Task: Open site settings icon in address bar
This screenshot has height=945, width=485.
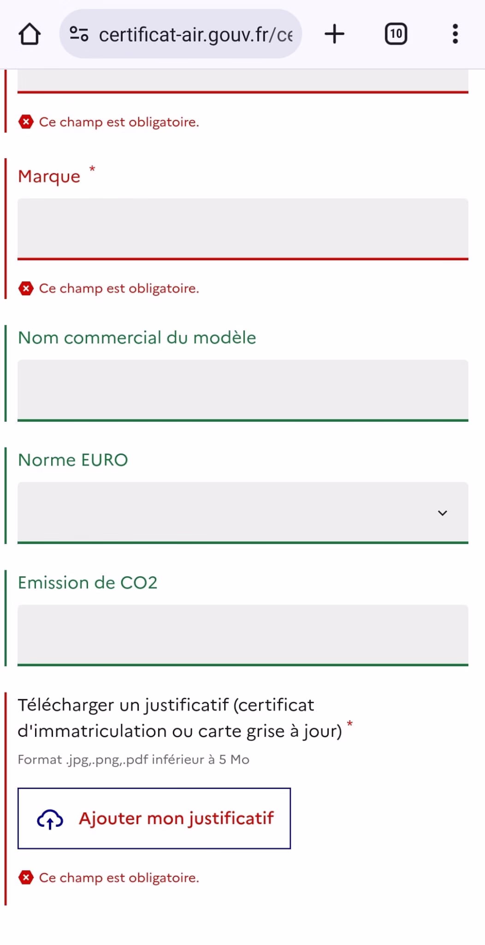Action: [x=79, y=34]
